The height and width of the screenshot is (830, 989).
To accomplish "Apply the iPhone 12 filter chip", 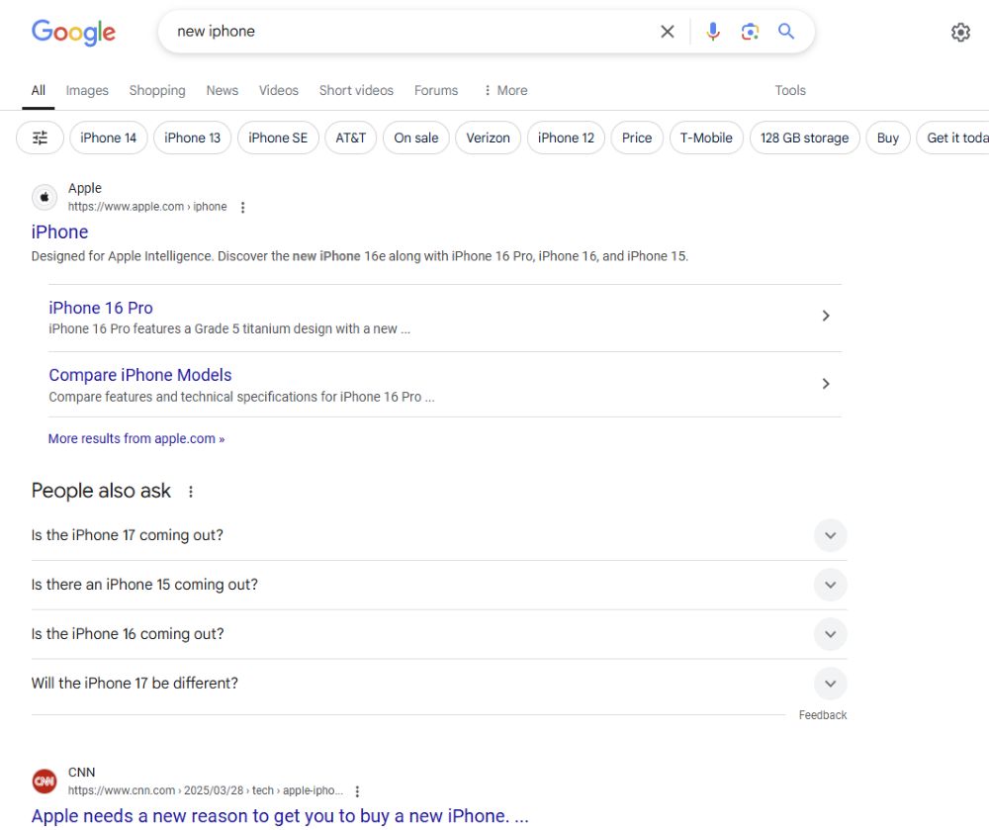I will pos(566,138).
